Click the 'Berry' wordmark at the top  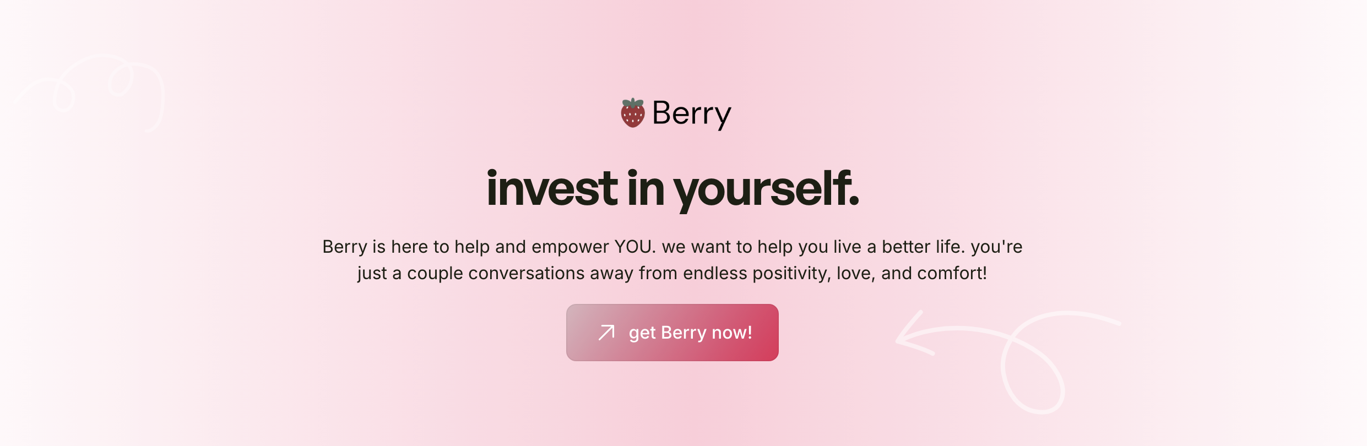click(691, 113)
